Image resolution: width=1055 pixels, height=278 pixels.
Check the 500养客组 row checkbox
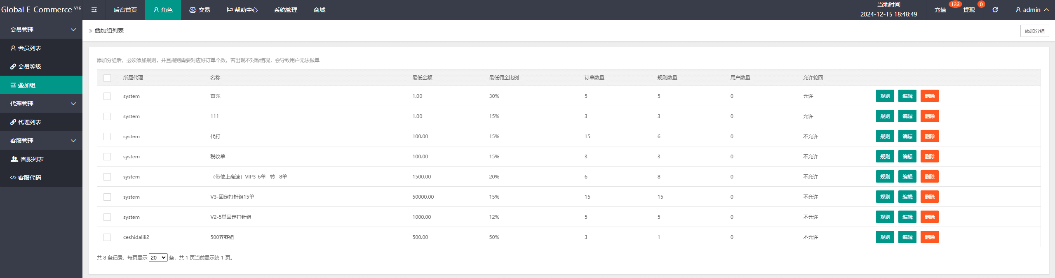pos(107,237)
